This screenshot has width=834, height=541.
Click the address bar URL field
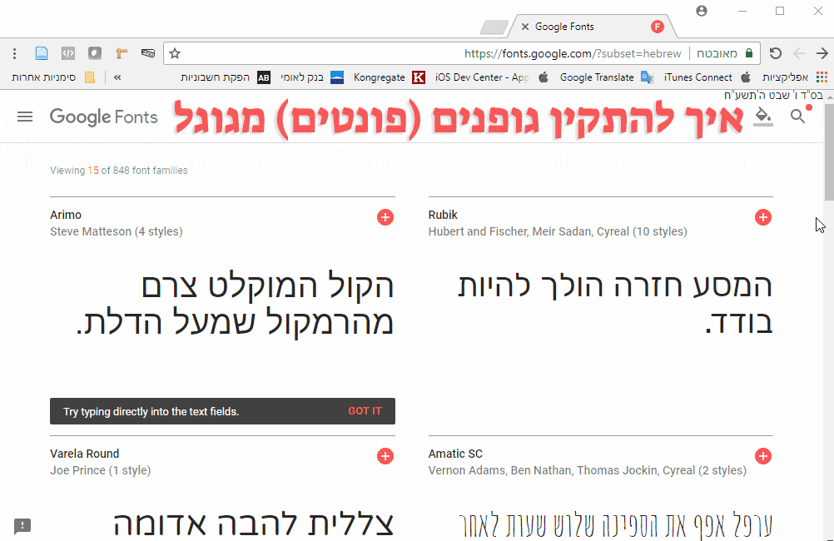coord(574,52)
